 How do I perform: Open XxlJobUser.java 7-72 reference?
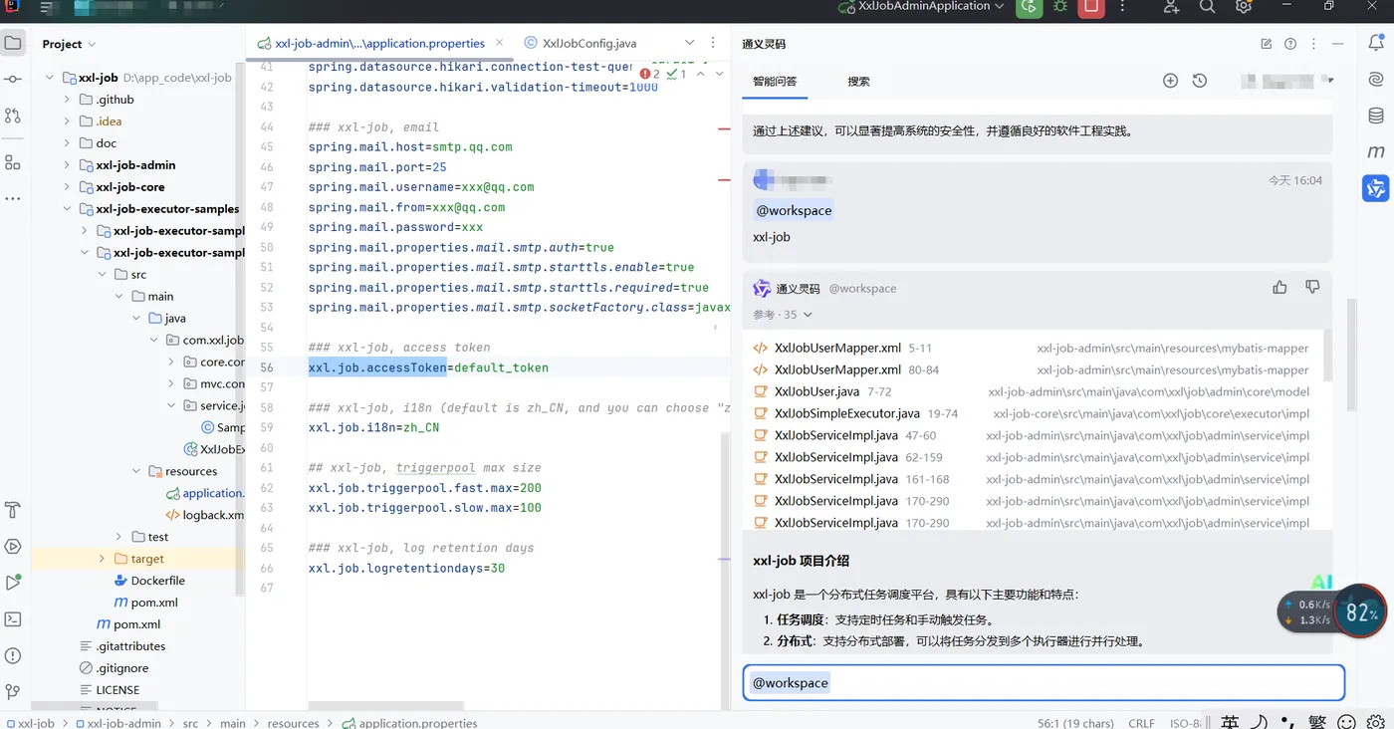pos(1033,391)
